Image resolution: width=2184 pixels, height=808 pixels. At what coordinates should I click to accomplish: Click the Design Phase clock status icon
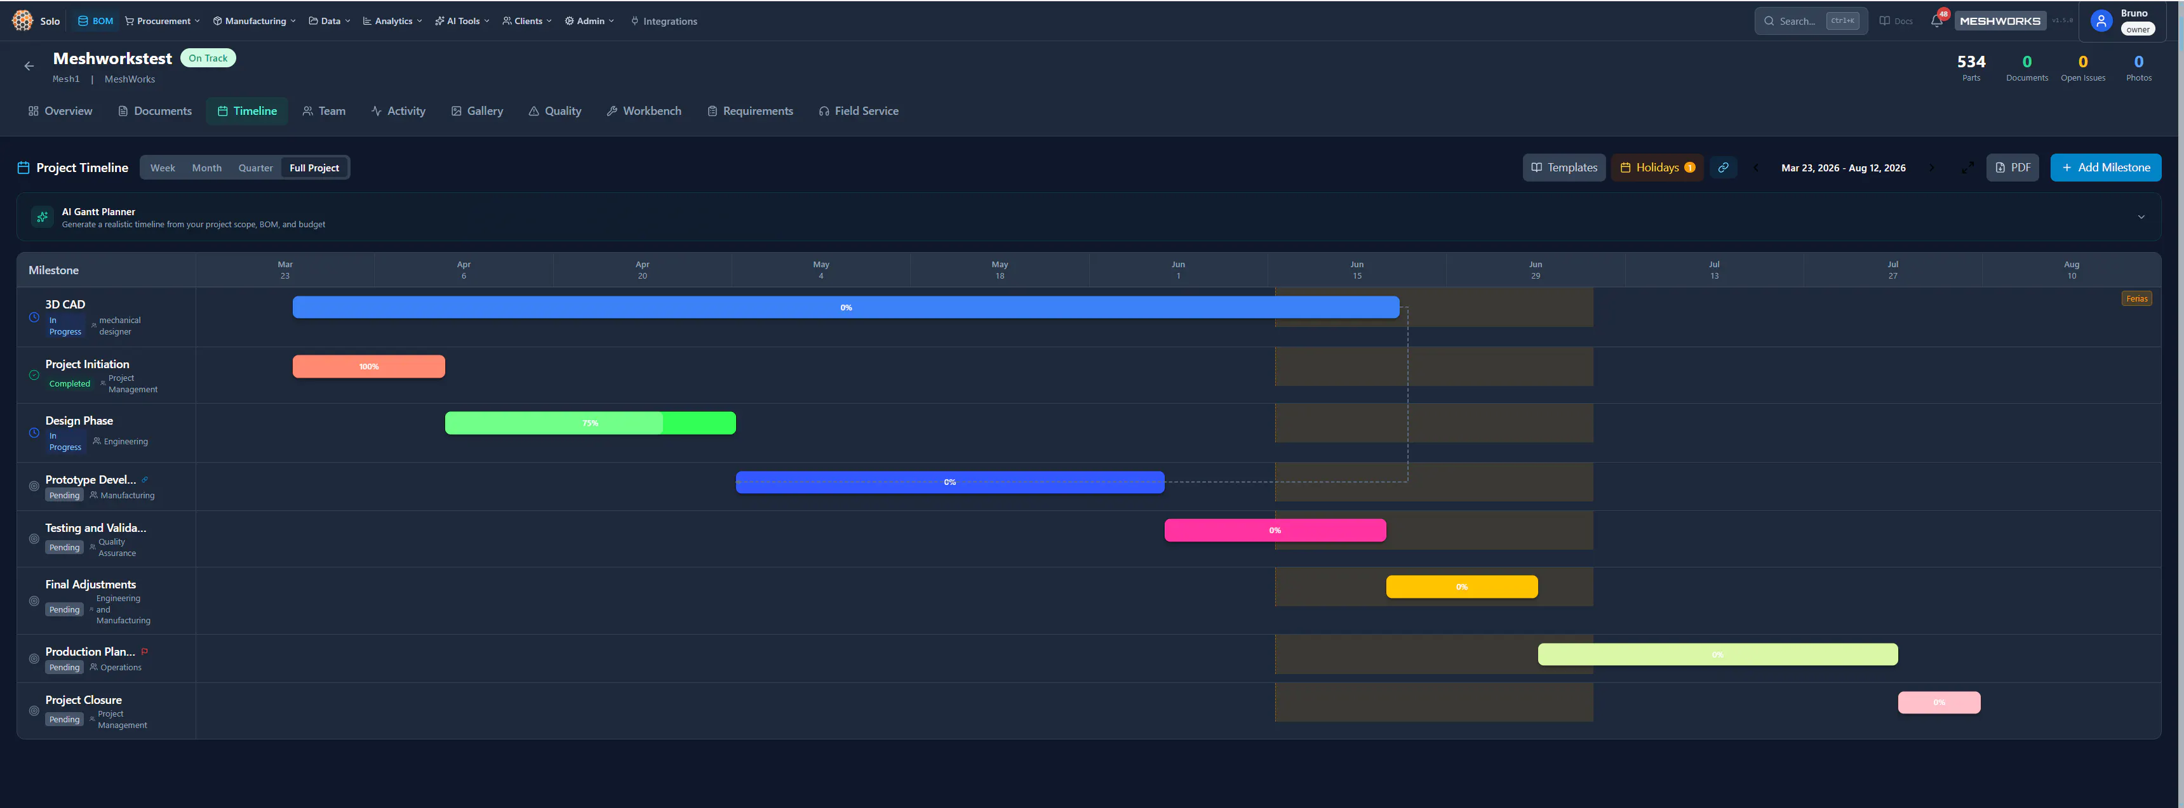click(34, 433)
